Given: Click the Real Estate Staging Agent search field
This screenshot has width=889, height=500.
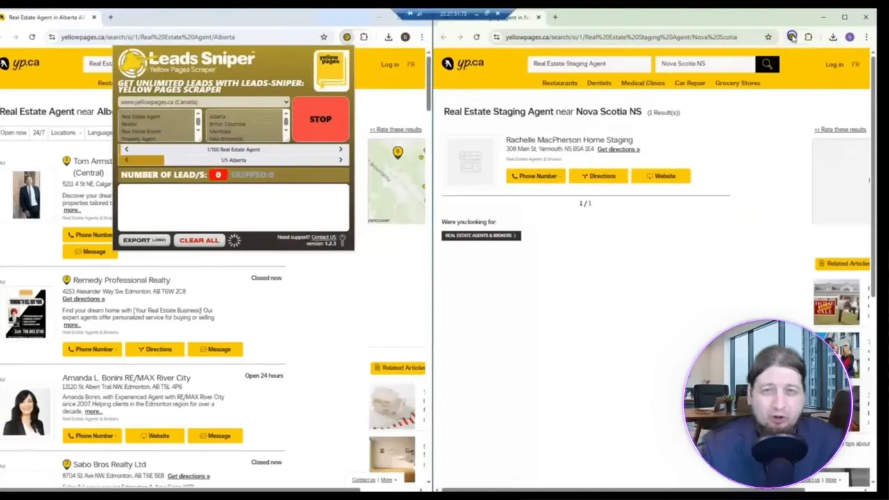Looking at the screenshot, I should tap(589, 64).
